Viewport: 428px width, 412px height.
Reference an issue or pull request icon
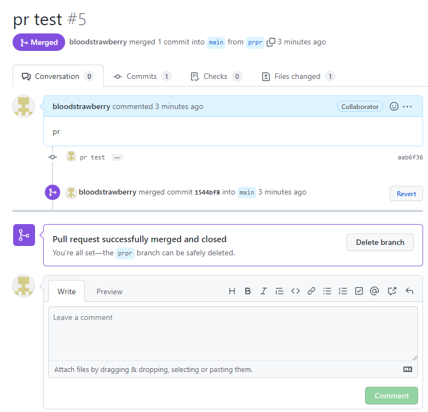pos(392,291)
